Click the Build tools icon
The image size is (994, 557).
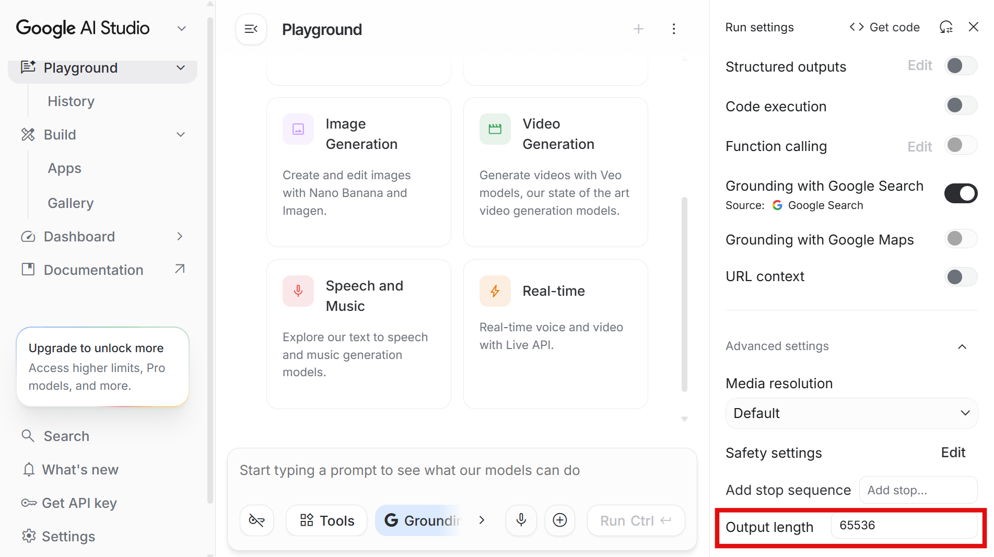tap(28, 135)
